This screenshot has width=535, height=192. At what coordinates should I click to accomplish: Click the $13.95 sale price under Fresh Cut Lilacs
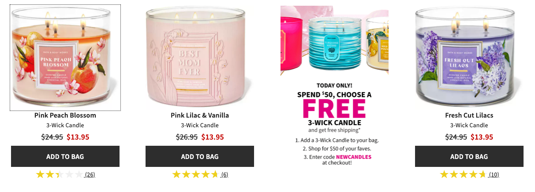click(x=482, y=137)
